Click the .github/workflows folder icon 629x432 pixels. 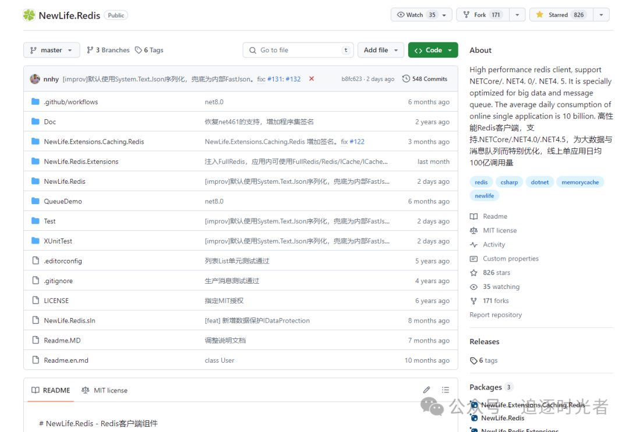tap(36, 102)
